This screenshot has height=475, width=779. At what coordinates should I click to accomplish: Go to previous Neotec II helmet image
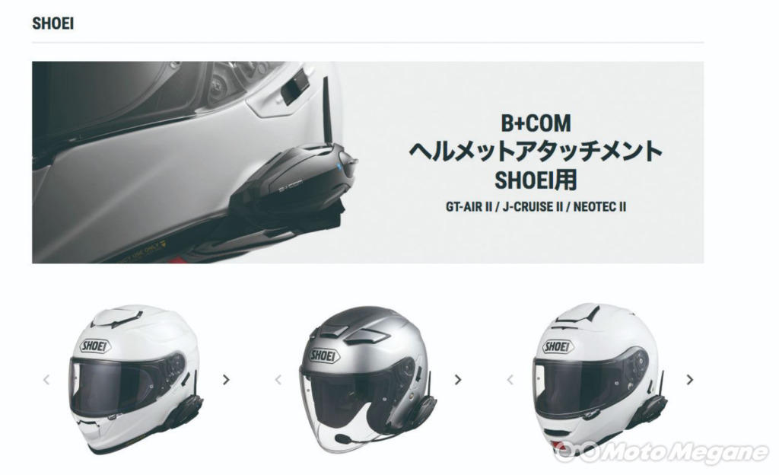tap(510, 380)
